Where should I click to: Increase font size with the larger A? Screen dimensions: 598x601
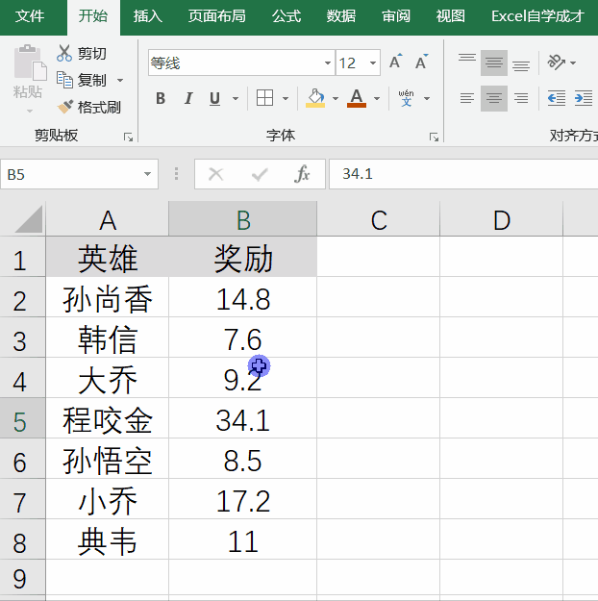coord(396,63)
